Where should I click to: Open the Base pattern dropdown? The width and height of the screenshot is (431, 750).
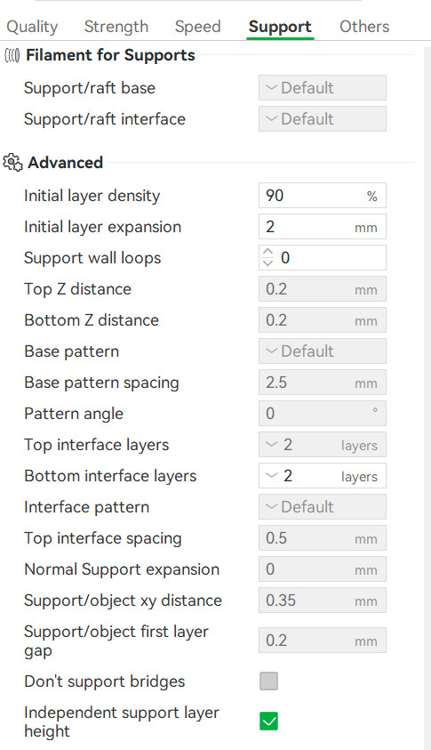323,351
